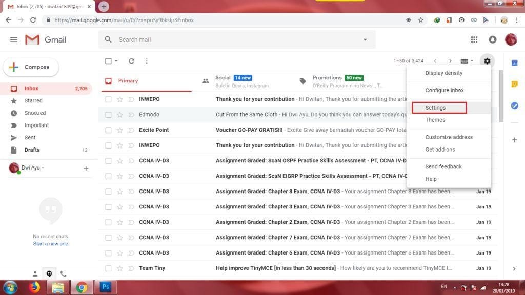The height and width of the screenshot is (295, 525).
Task: Tick the select-all checkbox
Action: click(108, 61)
